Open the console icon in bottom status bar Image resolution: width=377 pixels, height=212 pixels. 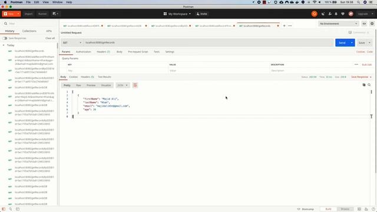click(x=18, y=209)
